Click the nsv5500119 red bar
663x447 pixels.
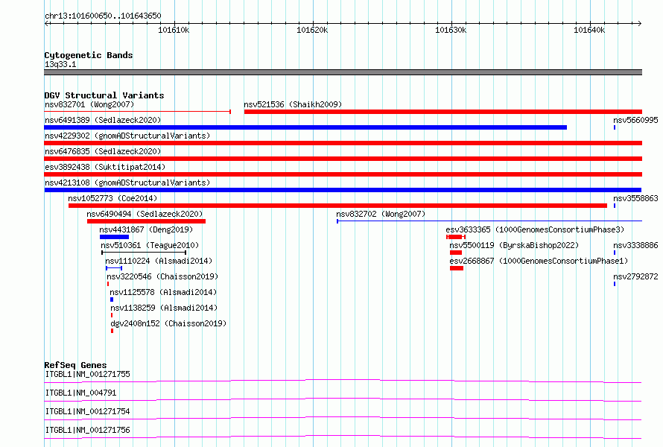[x=456, y=253]
